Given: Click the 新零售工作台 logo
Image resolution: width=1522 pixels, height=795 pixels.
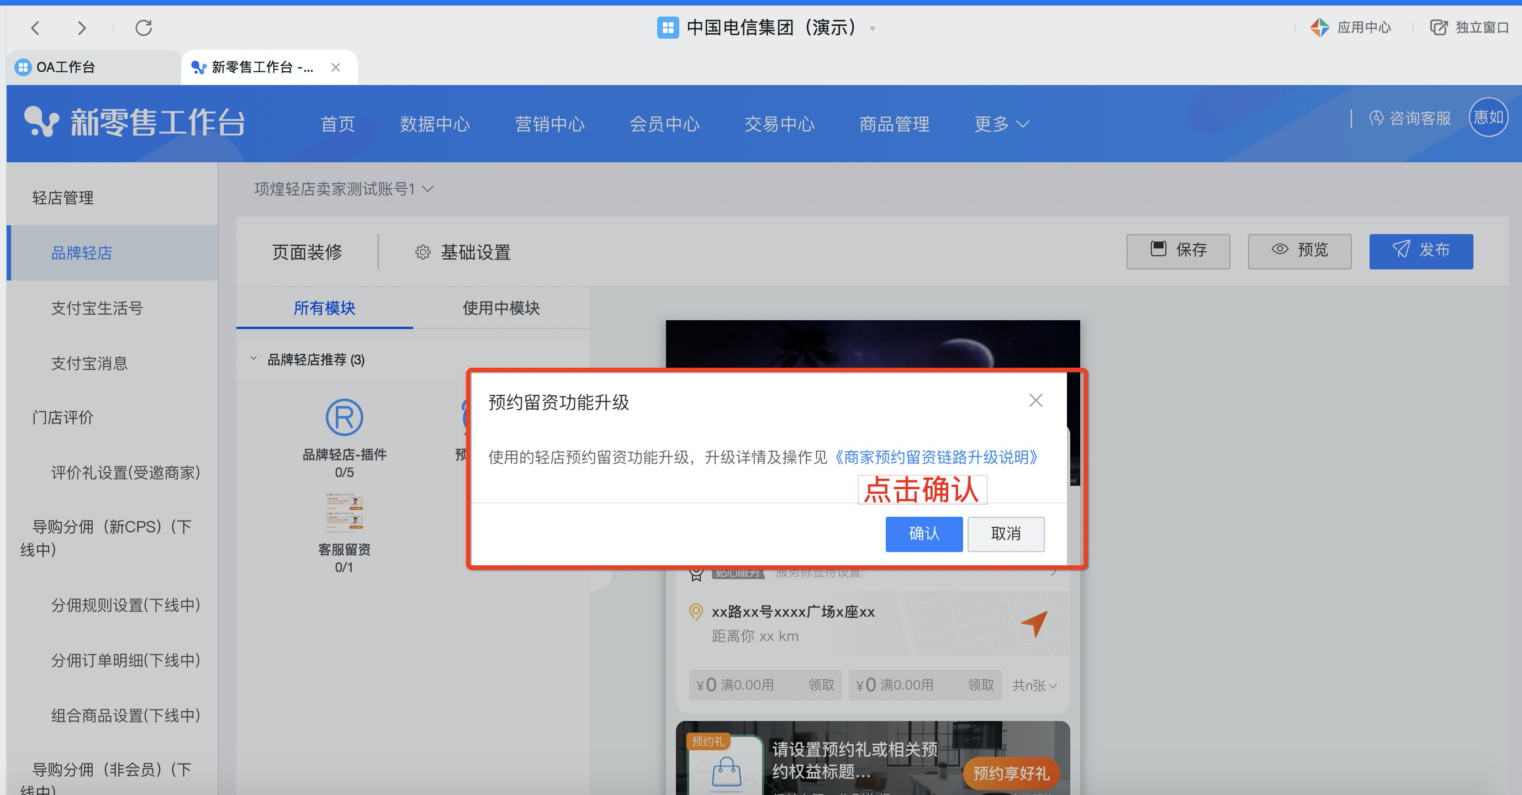Looking at the screenshot, I should tap(135, 122).
